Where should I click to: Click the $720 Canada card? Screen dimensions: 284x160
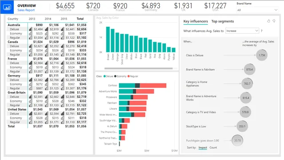(x=93, y=7)
